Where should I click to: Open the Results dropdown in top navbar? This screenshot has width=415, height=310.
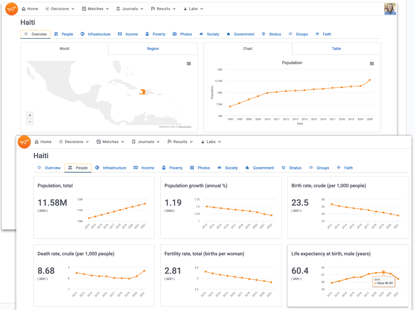164,9
